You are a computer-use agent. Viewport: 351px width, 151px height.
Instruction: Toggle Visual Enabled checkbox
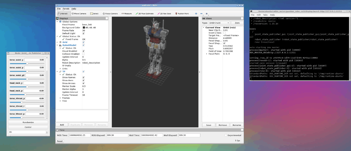tap(83, 51)
